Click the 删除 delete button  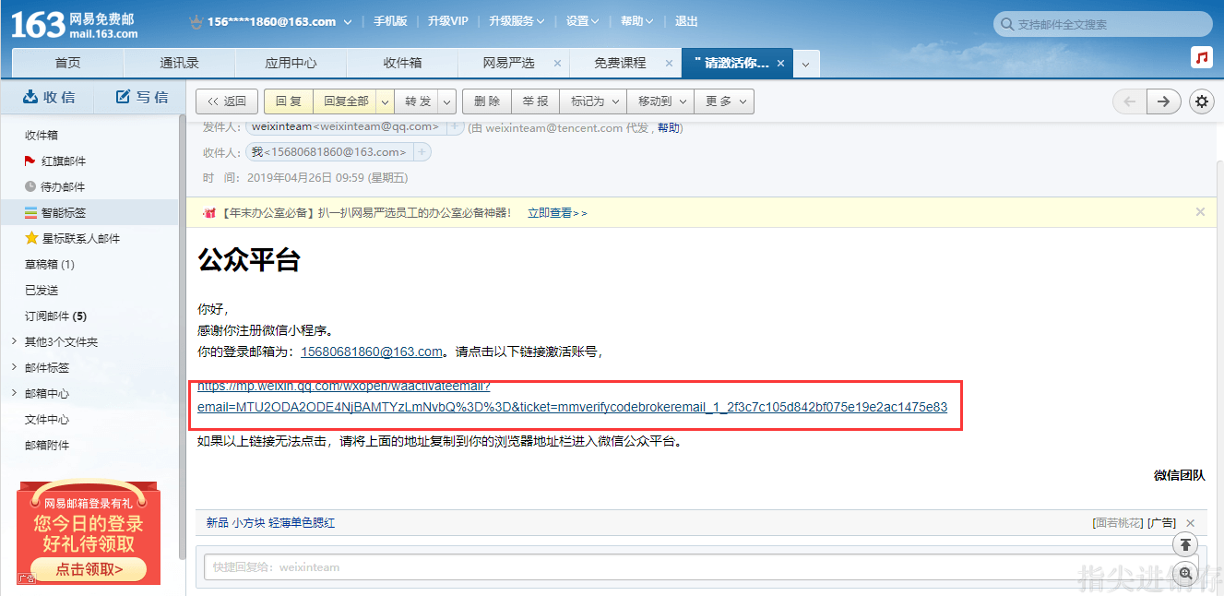pyautogui.click(x=487, y=101)
